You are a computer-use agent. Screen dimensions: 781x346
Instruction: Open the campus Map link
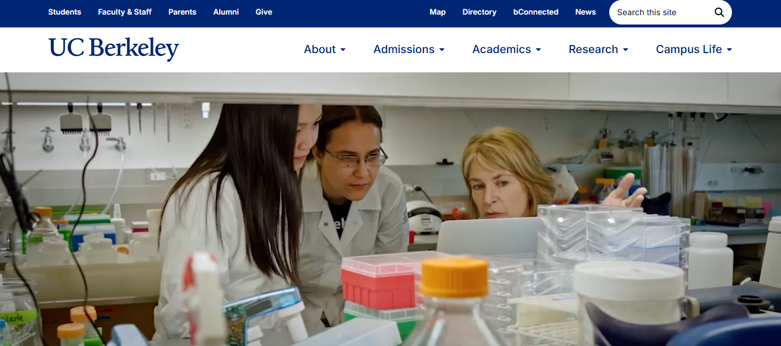438,12
